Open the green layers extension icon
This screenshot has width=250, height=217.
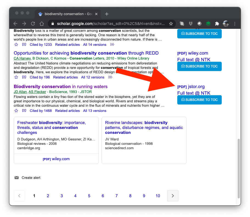click(x=208, y=24)
